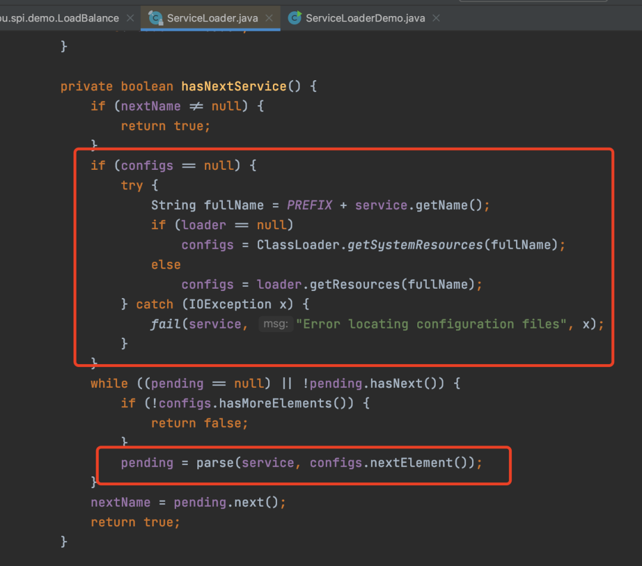Close the ServiceLoaderDemo.java tab
This screenshot has height=566, width=642.
pyautogui.click(x=436, y=18)
